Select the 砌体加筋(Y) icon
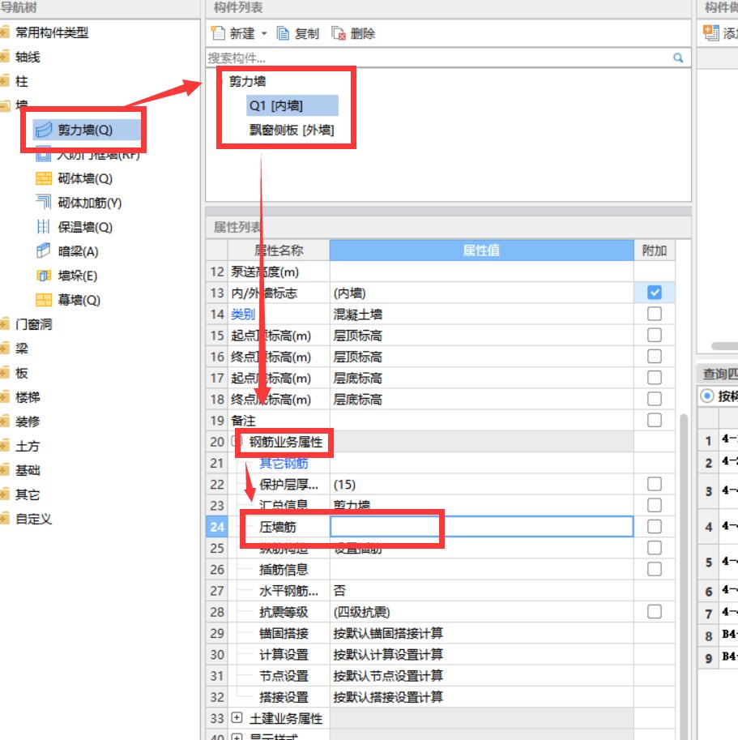 click(44, 203)
